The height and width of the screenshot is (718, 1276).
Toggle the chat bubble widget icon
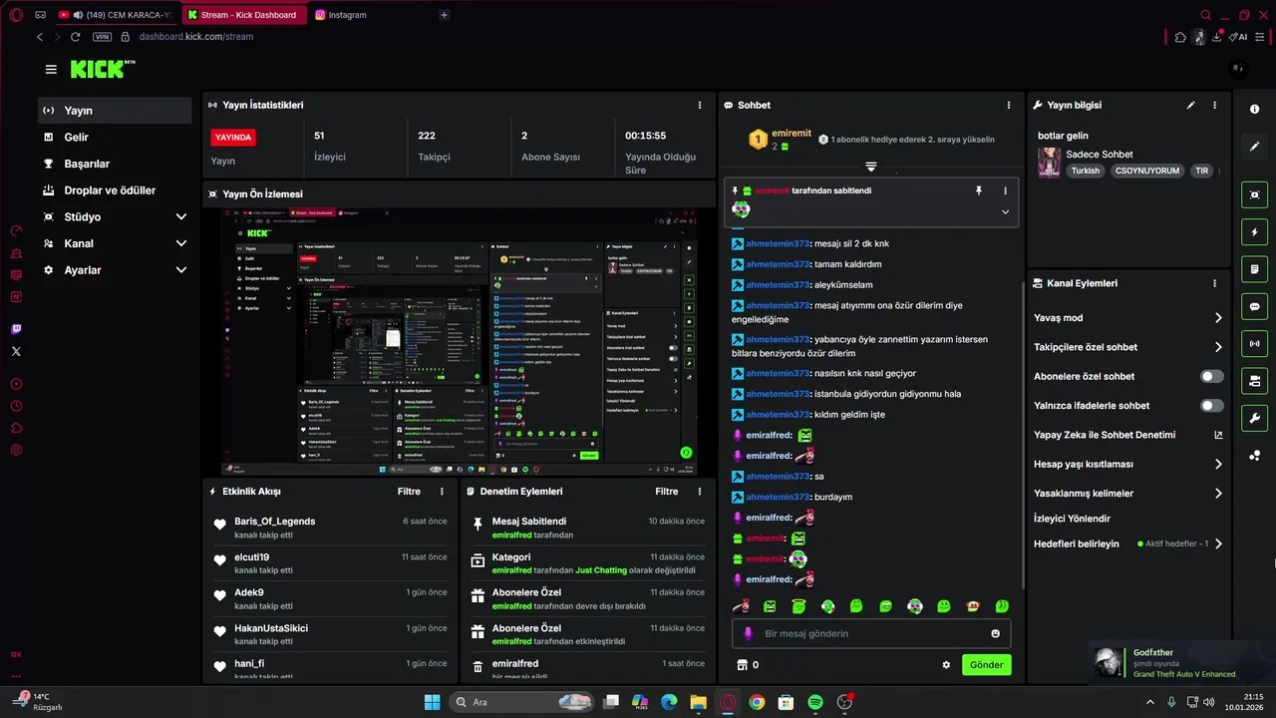[1254, 306]
